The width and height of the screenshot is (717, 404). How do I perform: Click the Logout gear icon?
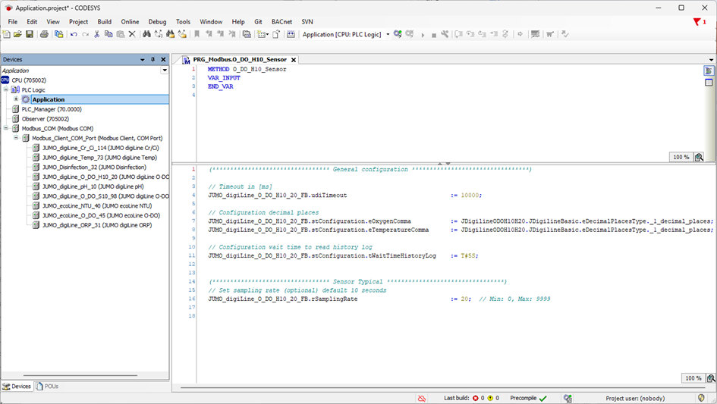tap(410, 34)
